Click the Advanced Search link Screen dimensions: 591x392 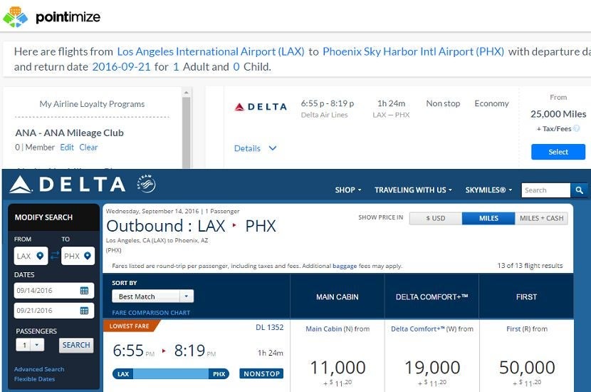tap(39, 369)
